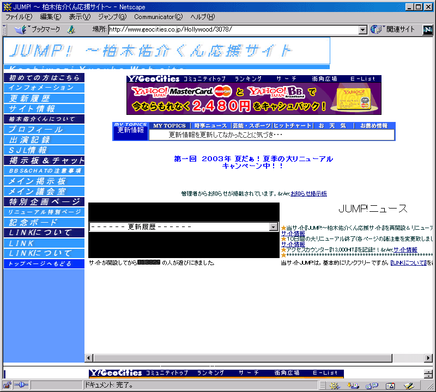Click the Netscape N logo
436x392 pixels.
coord(428,30)
